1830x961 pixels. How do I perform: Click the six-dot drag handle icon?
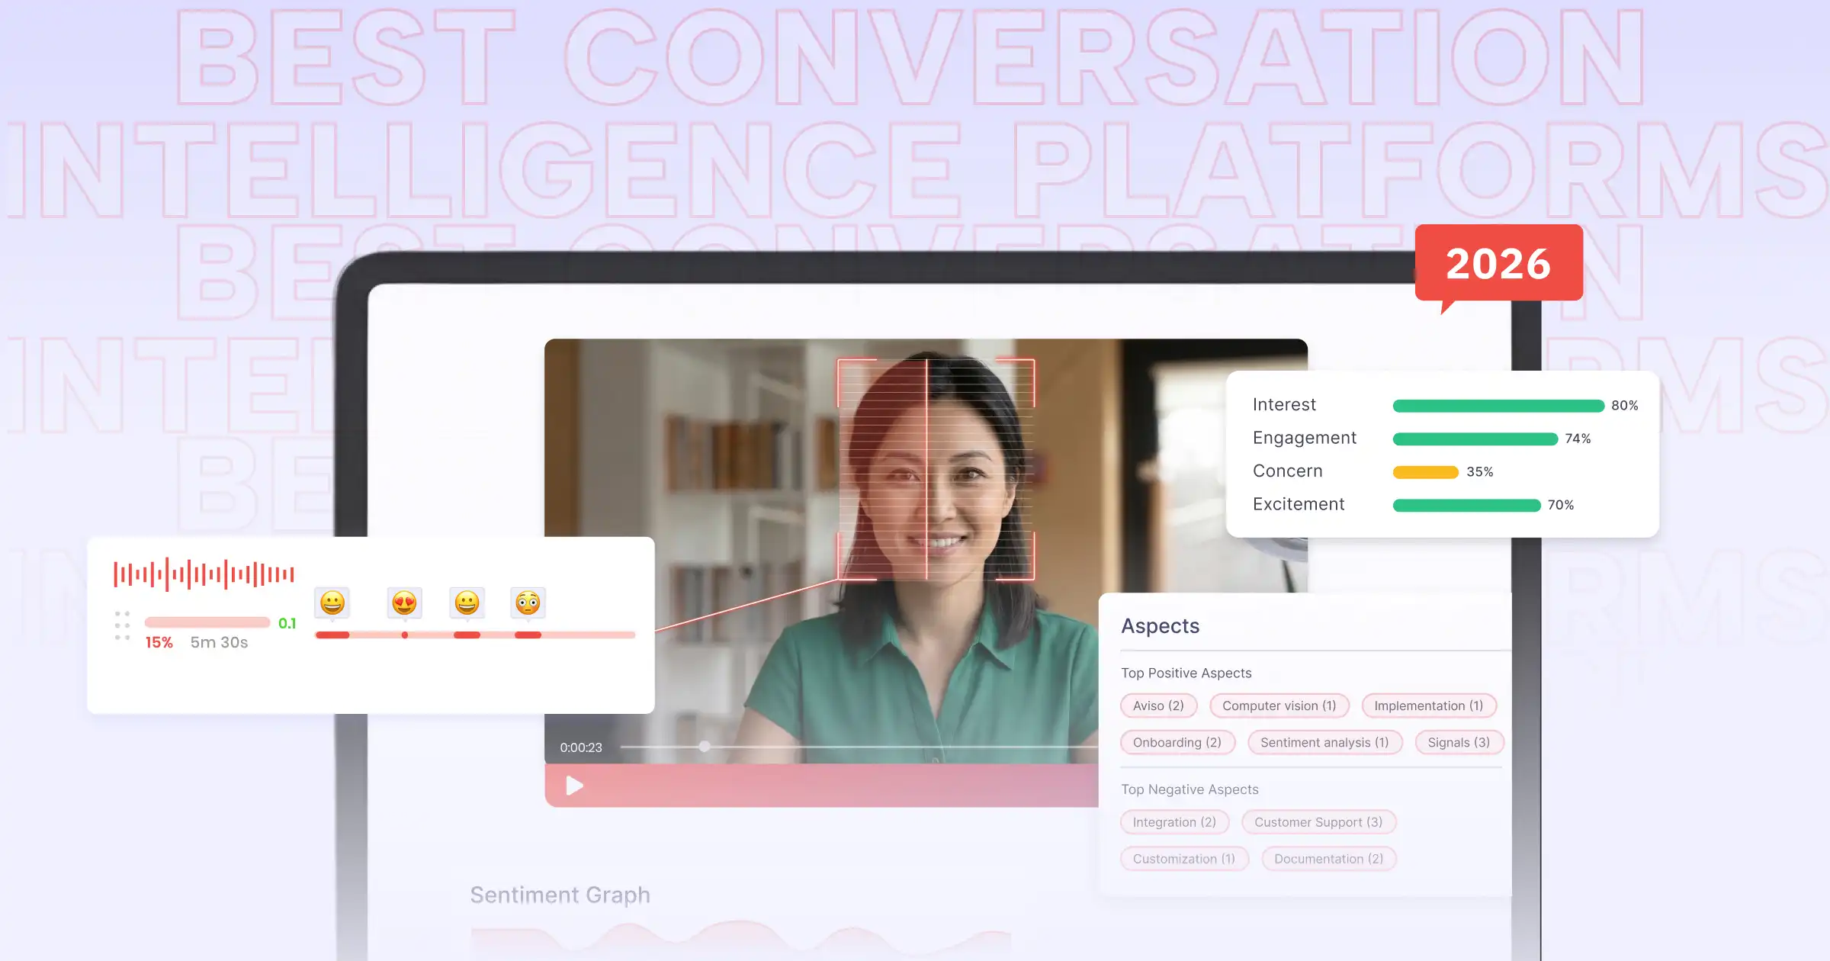pos(122,625)
